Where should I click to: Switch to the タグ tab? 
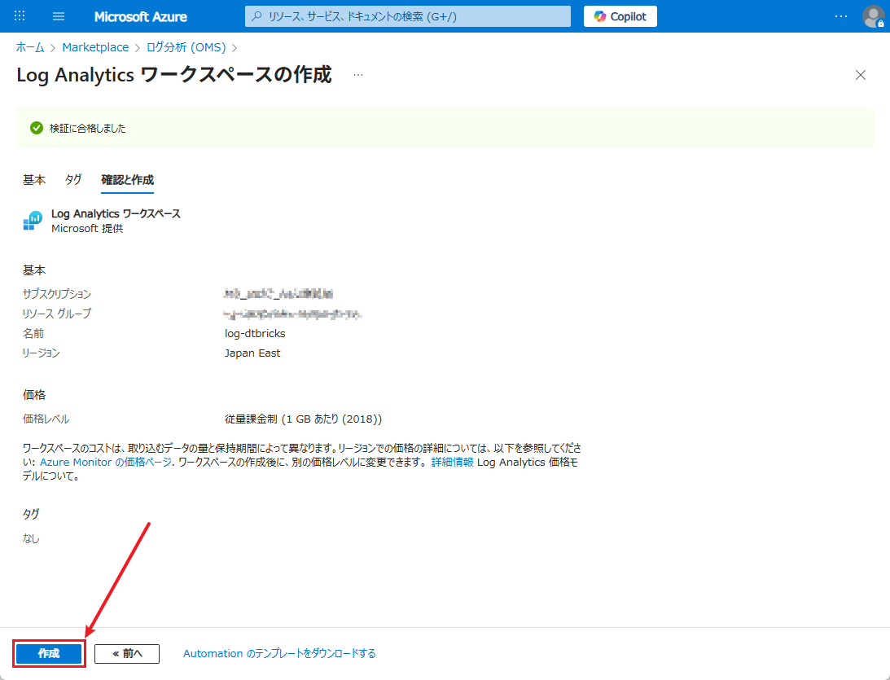(x=73, y=180)
